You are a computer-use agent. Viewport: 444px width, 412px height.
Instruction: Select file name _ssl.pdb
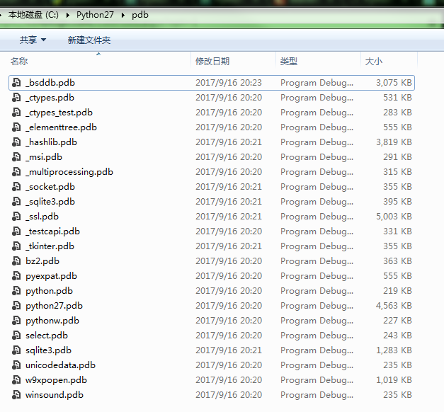point(42,217)
